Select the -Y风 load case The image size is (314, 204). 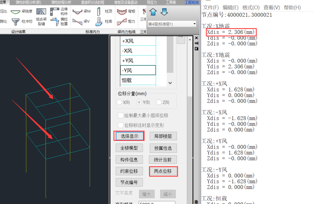coord(138,70)
